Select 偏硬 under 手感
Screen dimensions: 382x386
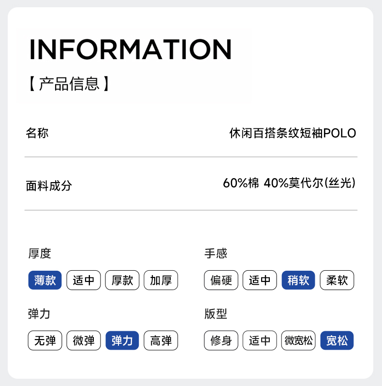[x=221, y=280]
